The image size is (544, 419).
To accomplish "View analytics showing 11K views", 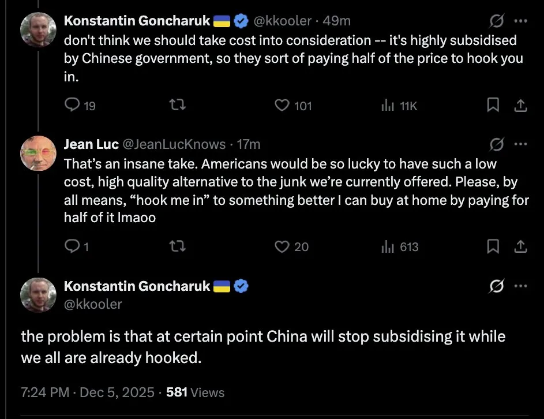I will click(387, 105).
